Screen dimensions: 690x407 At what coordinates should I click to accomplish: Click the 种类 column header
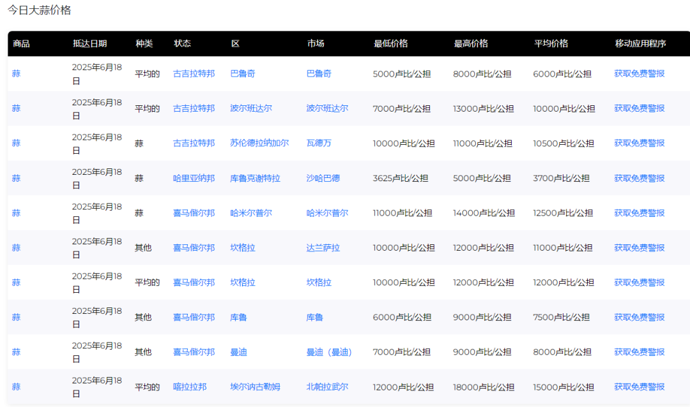click(x=144, y=43)
